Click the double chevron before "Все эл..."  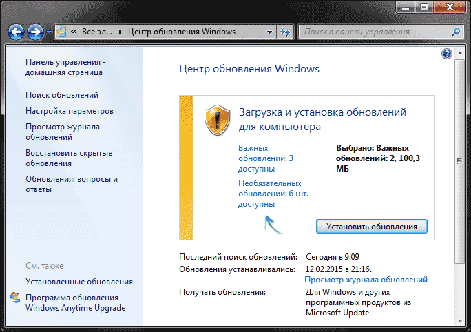pyautogui.click(x=74, y=32)
